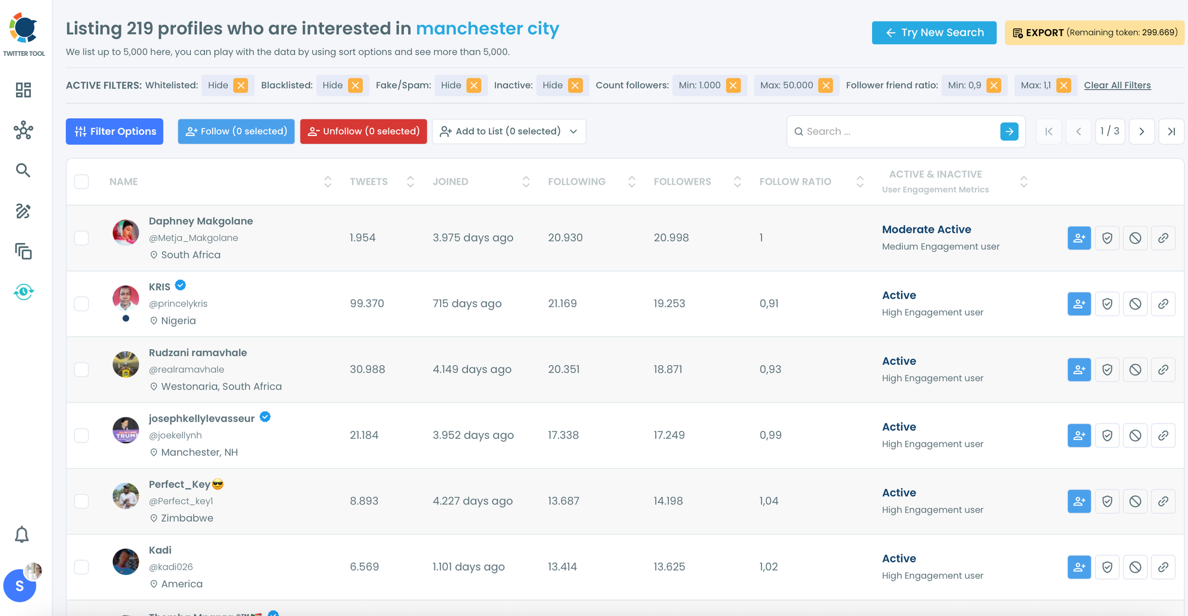This screenshot has height=616, width=1188.
Task: Whitelist KRIS using the shield icon
Action: tap(1107, 304)
